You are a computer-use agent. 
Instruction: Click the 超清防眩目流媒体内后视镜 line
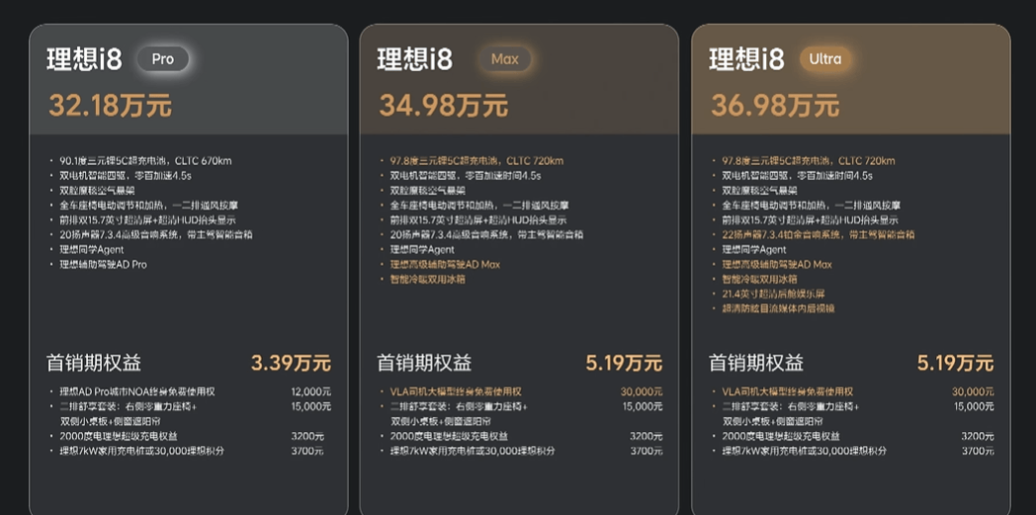(x=778, y=308)
